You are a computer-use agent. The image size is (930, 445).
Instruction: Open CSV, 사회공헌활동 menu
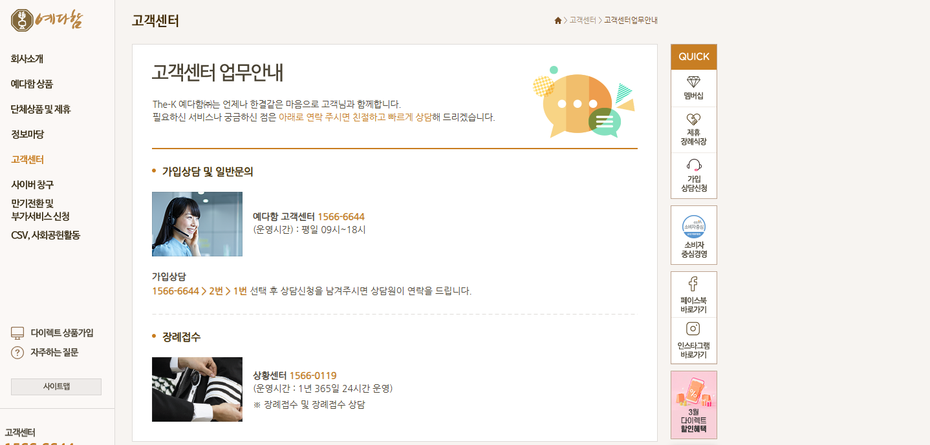click(x=45, y=235)
